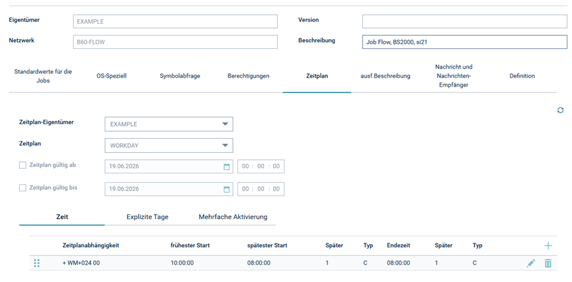The width and height of the screenshot is (572, 282).
Task: Switch to Explizite Tage sub-tab
Action: (148, 216)
